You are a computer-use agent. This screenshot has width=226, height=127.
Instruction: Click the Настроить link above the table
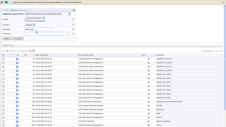(x=9, y=46)
